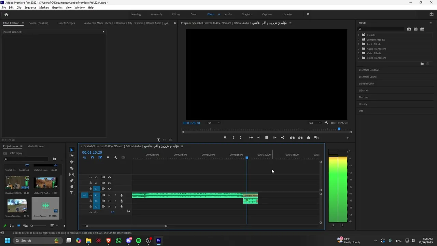Enable voice-over record on A1

click(x=122, y=195)
